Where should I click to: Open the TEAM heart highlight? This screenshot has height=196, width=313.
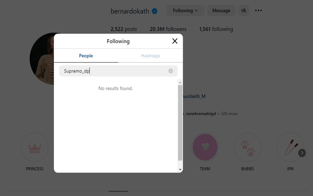(205, 147)
